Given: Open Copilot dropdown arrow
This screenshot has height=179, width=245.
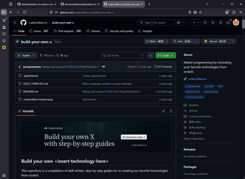Looking at the screenshot, I should pos(184,22).
